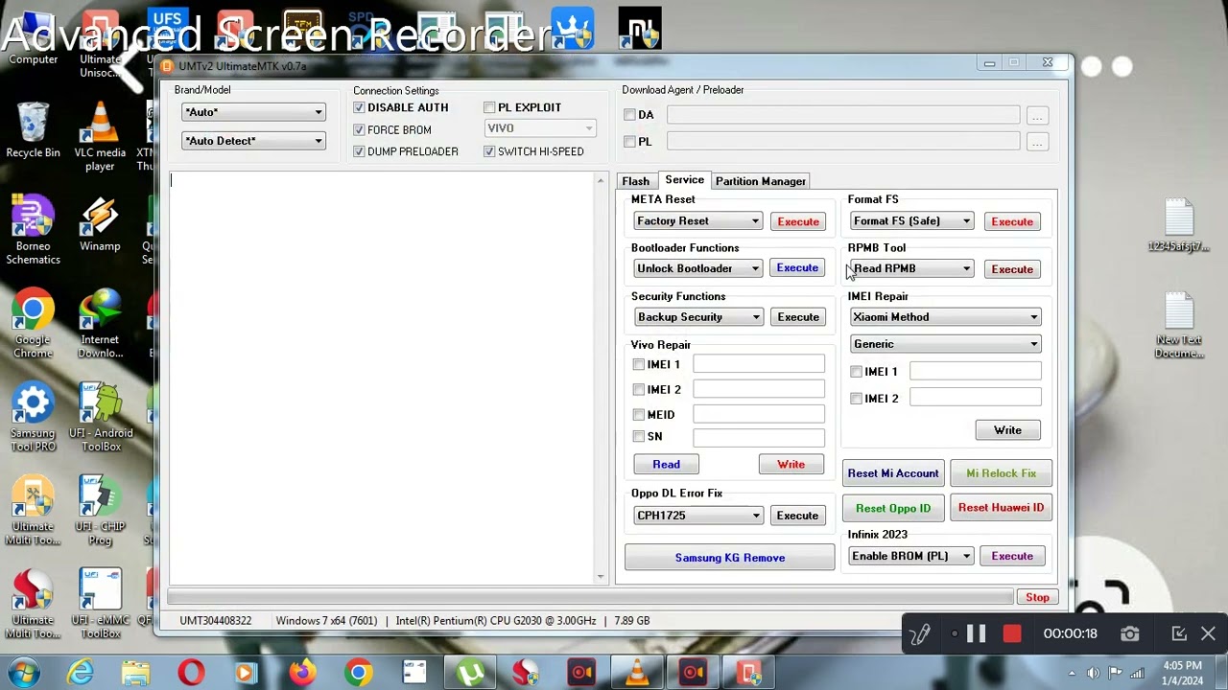
Task: Open UFI - CHIP Prog shortcut
Action: [x=100, y=511]
